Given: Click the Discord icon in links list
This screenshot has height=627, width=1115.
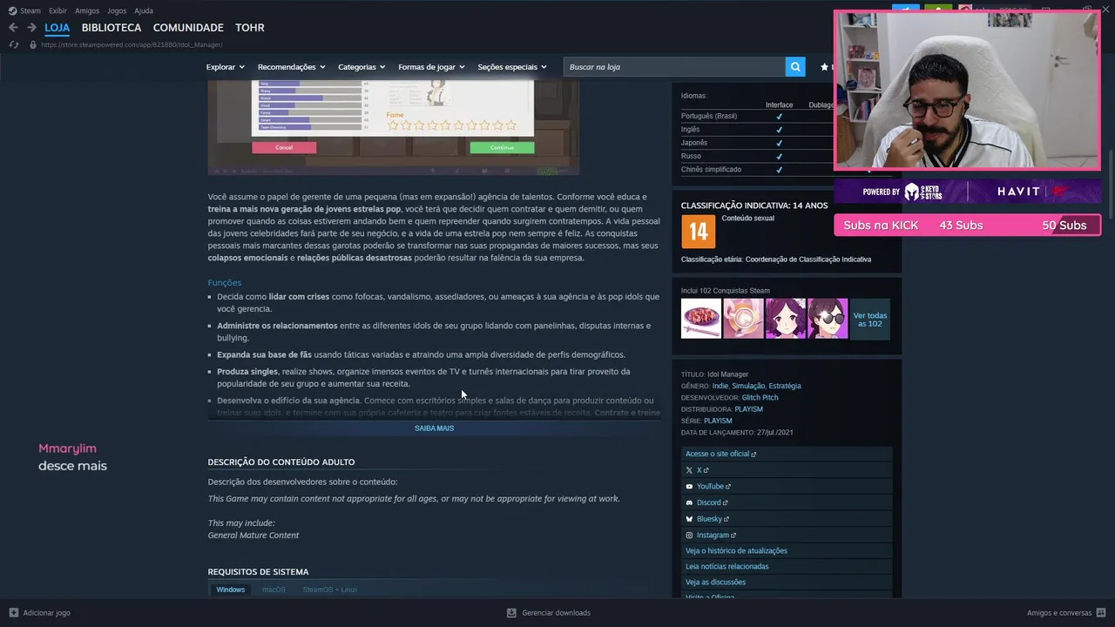Looking at the screenshot, I should [x=689, y=502].
